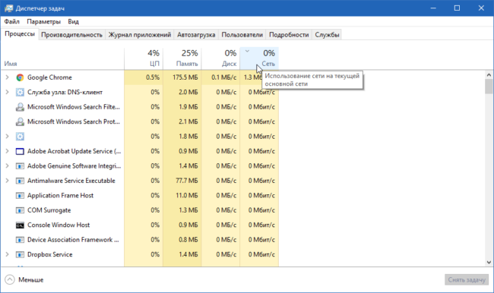494x293 pixels.
Task: Select the Процессы tab
Action: (x=20, y=34)
